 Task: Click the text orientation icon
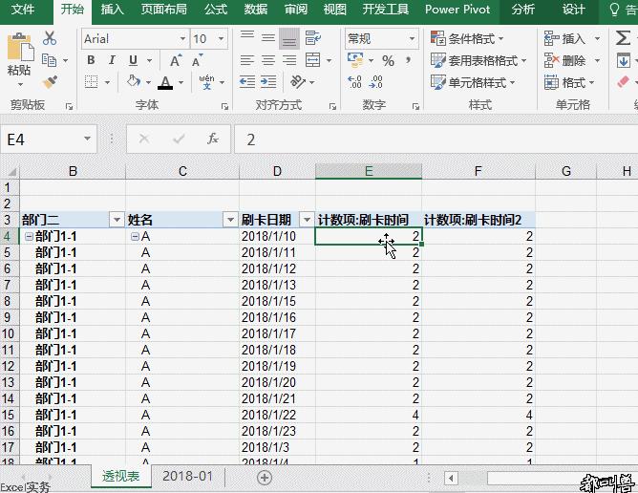point(298,81)
